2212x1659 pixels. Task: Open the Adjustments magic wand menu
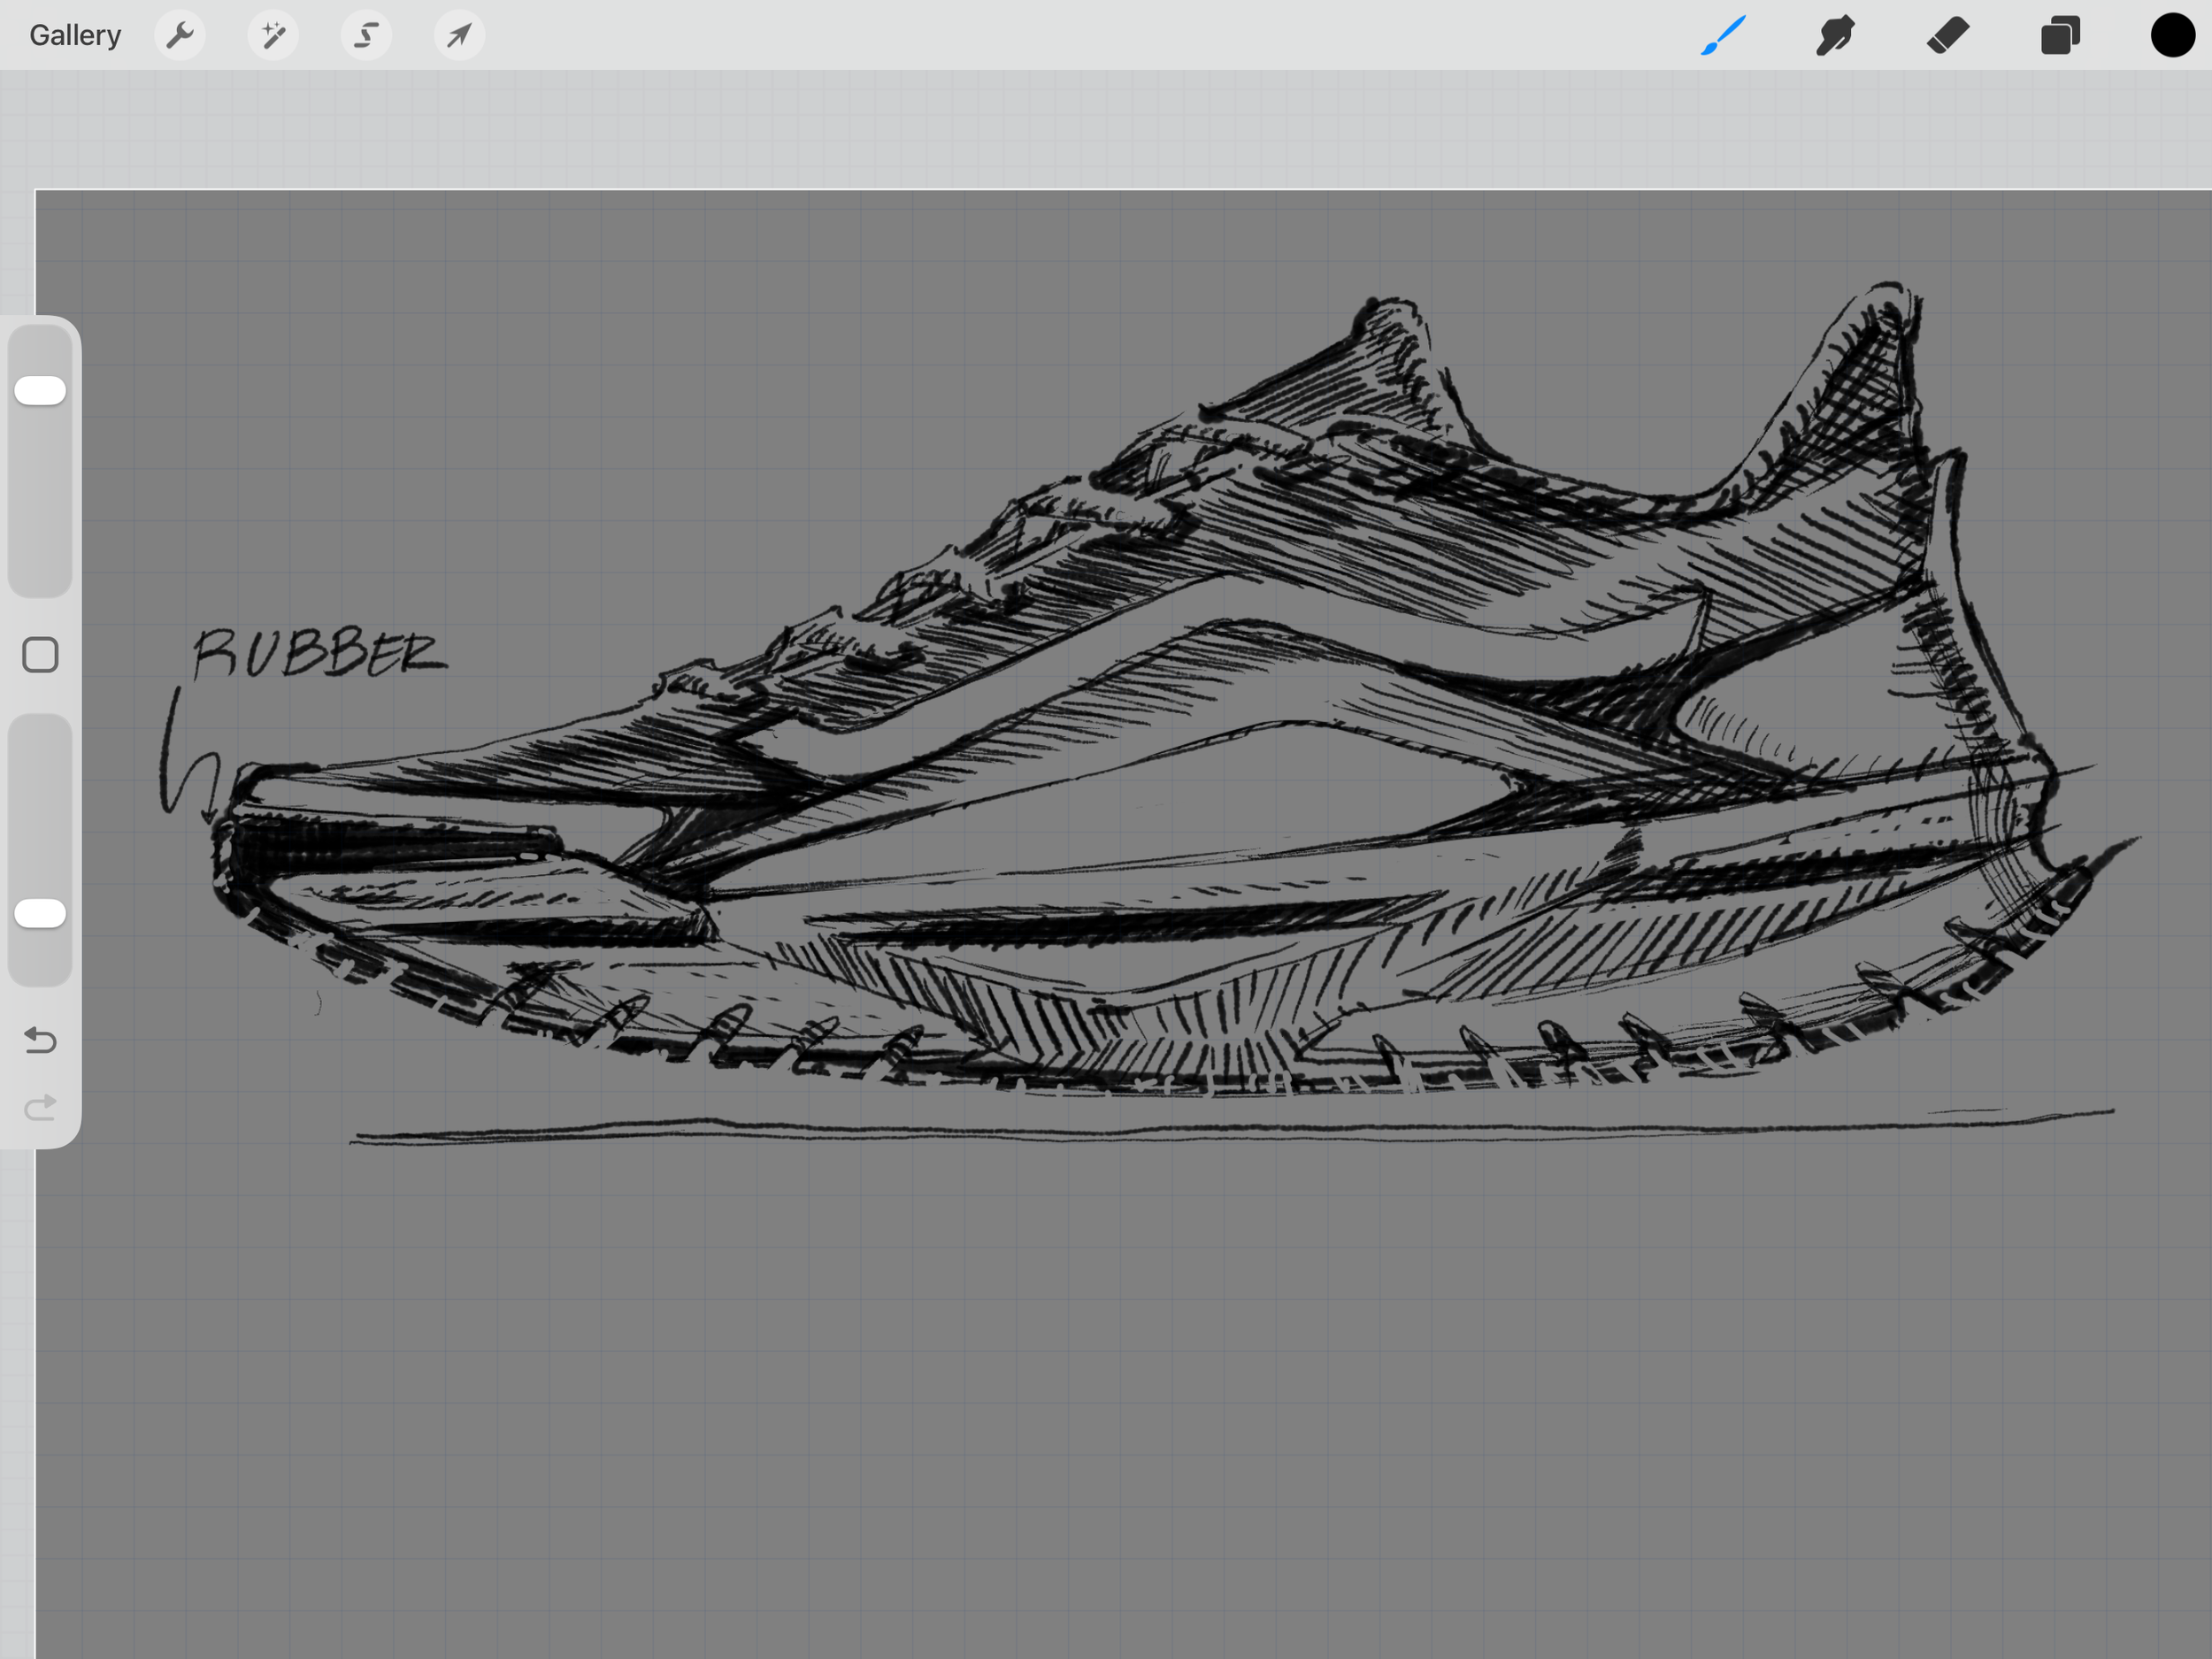tap(273, 36)
